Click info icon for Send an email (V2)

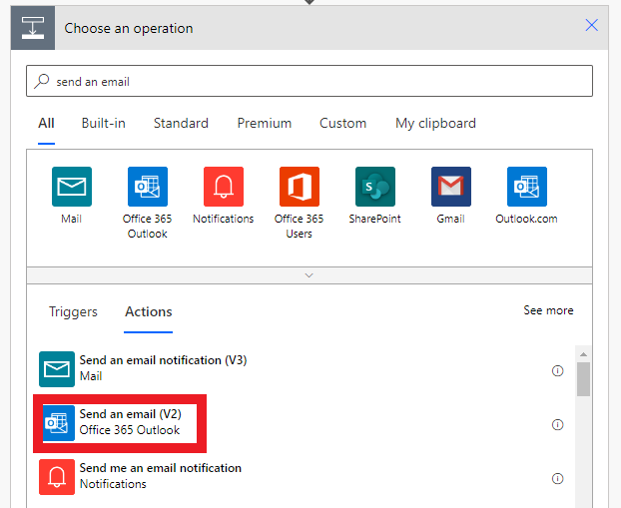point(558,424)
